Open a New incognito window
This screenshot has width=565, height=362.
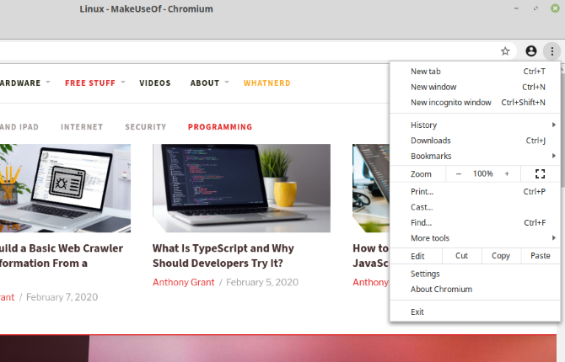pos(475,102)
